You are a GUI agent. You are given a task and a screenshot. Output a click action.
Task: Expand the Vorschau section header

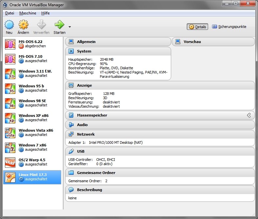coord(213,42)
